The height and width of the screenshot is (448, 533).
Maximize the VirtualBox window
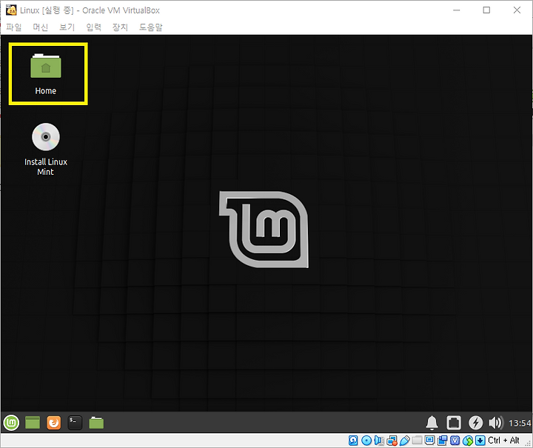point(486,10)
